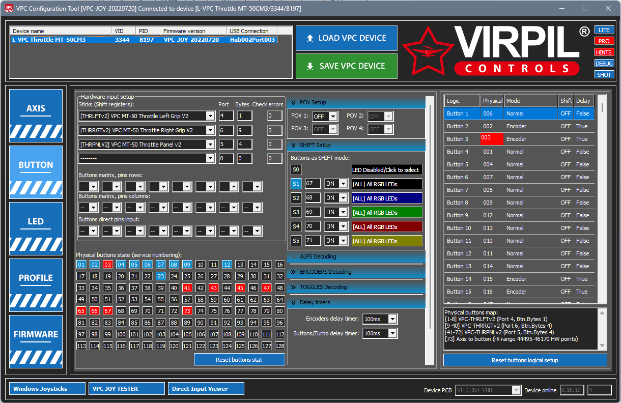Image resolution: width=621 pixels, height=403 pixels.
Task: Open Windows Joysticks
Action: pyautogui.click(x=47, y=389)
